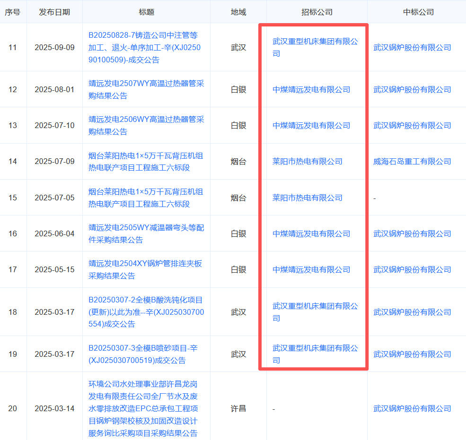Image resolution: width=466 pixels, height=440 pixels.
Task: Click serial number 11 cell
Action: click(x=12, y=48)
